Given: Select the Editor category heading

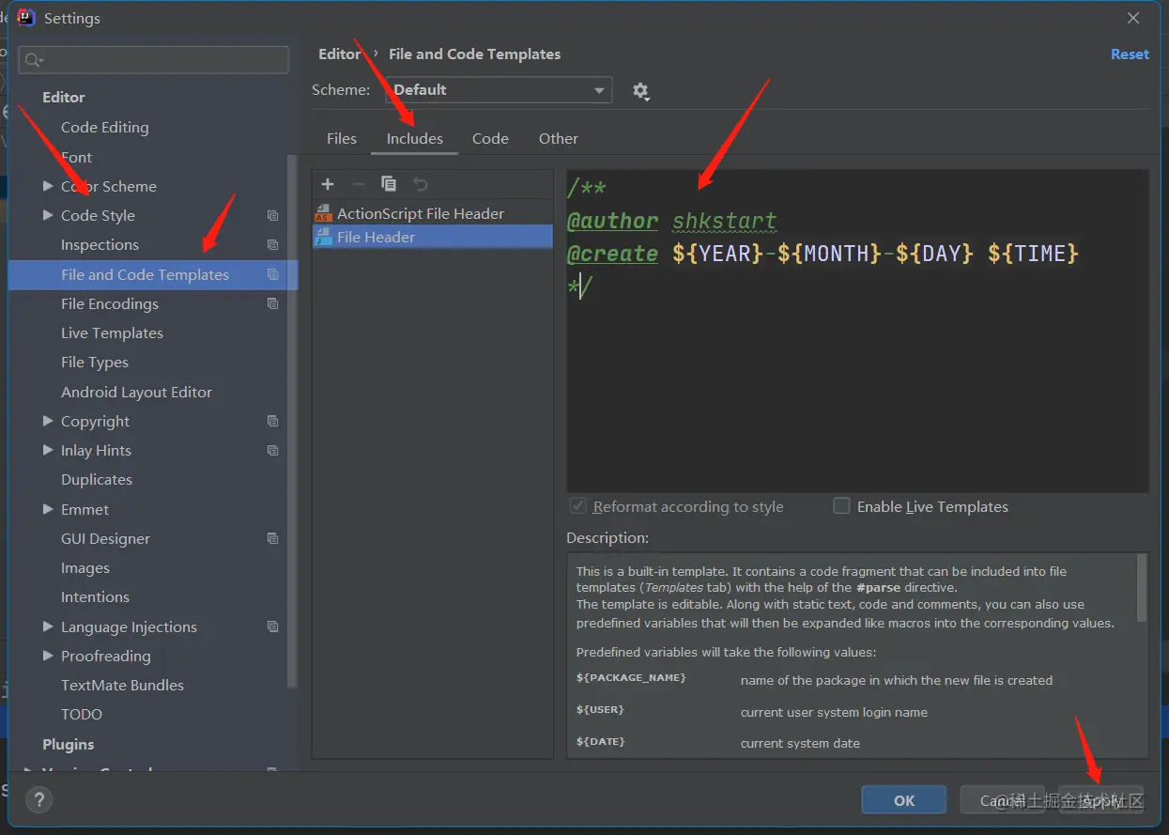Looking at the screenshot, I should [x=64, y=97].
